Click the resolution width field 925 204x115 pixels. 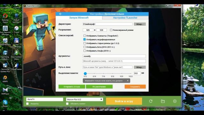coord(88,30)
